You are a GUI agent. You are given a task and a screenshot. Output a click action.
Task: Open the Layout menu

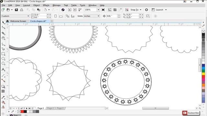coord(27,5)
